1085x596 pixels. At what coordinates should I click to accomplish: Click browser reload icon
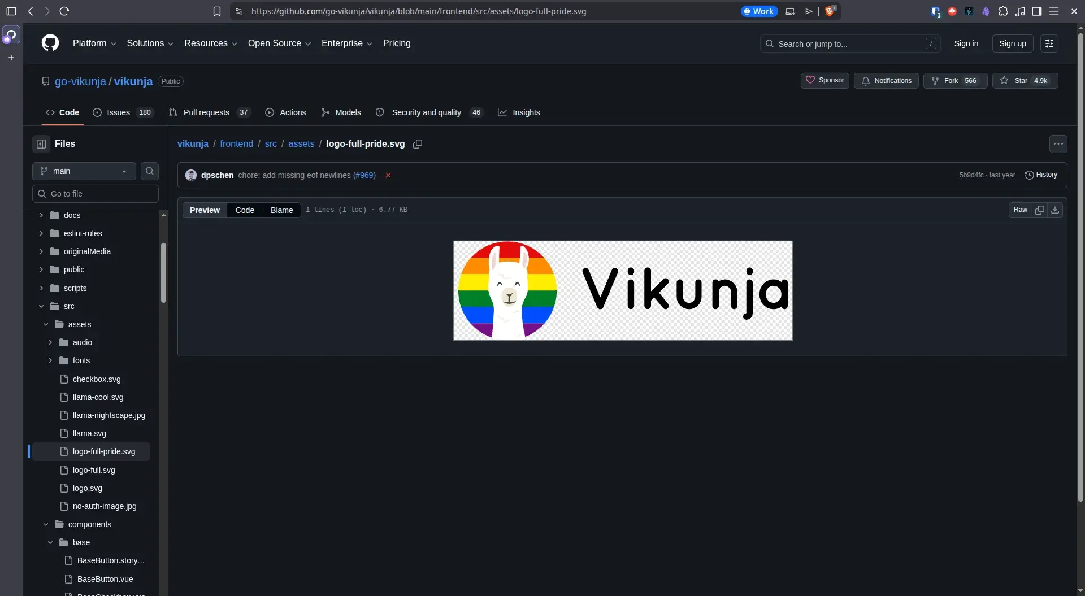pos(64,11)
